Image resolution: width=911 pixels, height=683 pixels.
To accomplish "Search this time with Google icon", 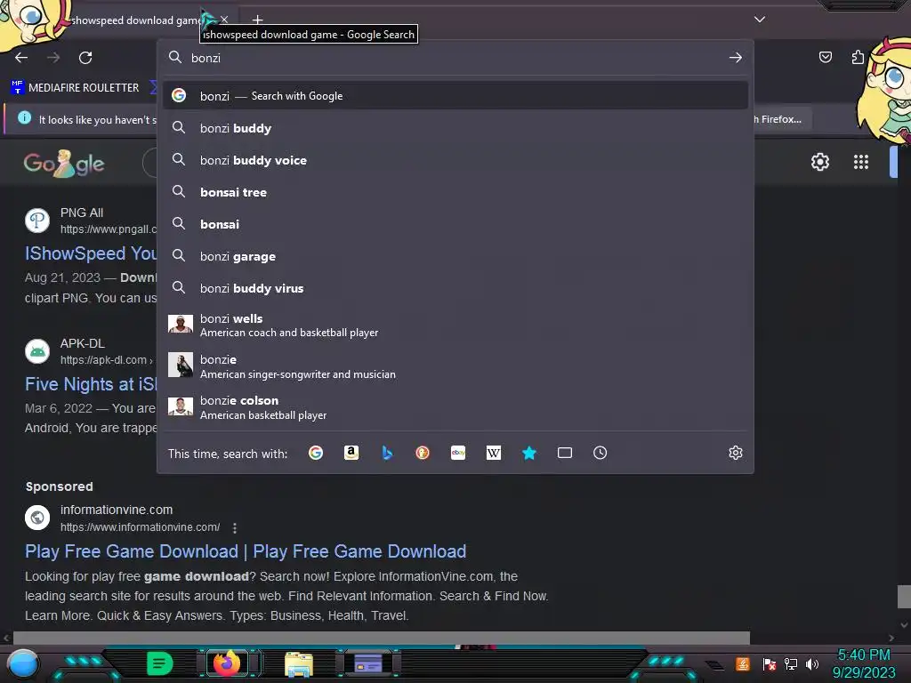I will tap(316, 453).
